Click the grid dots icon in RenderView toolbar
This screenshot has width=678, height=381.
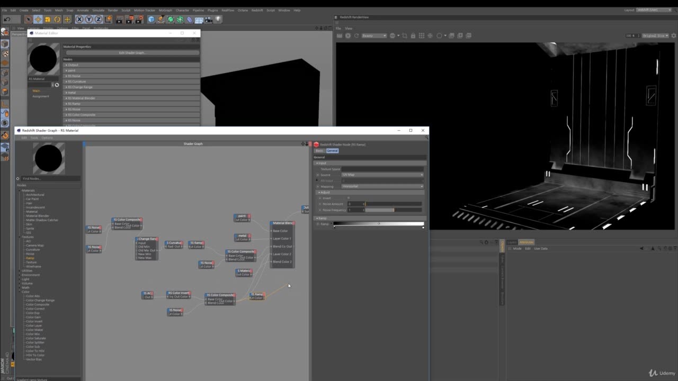click(x=422, y=35)
